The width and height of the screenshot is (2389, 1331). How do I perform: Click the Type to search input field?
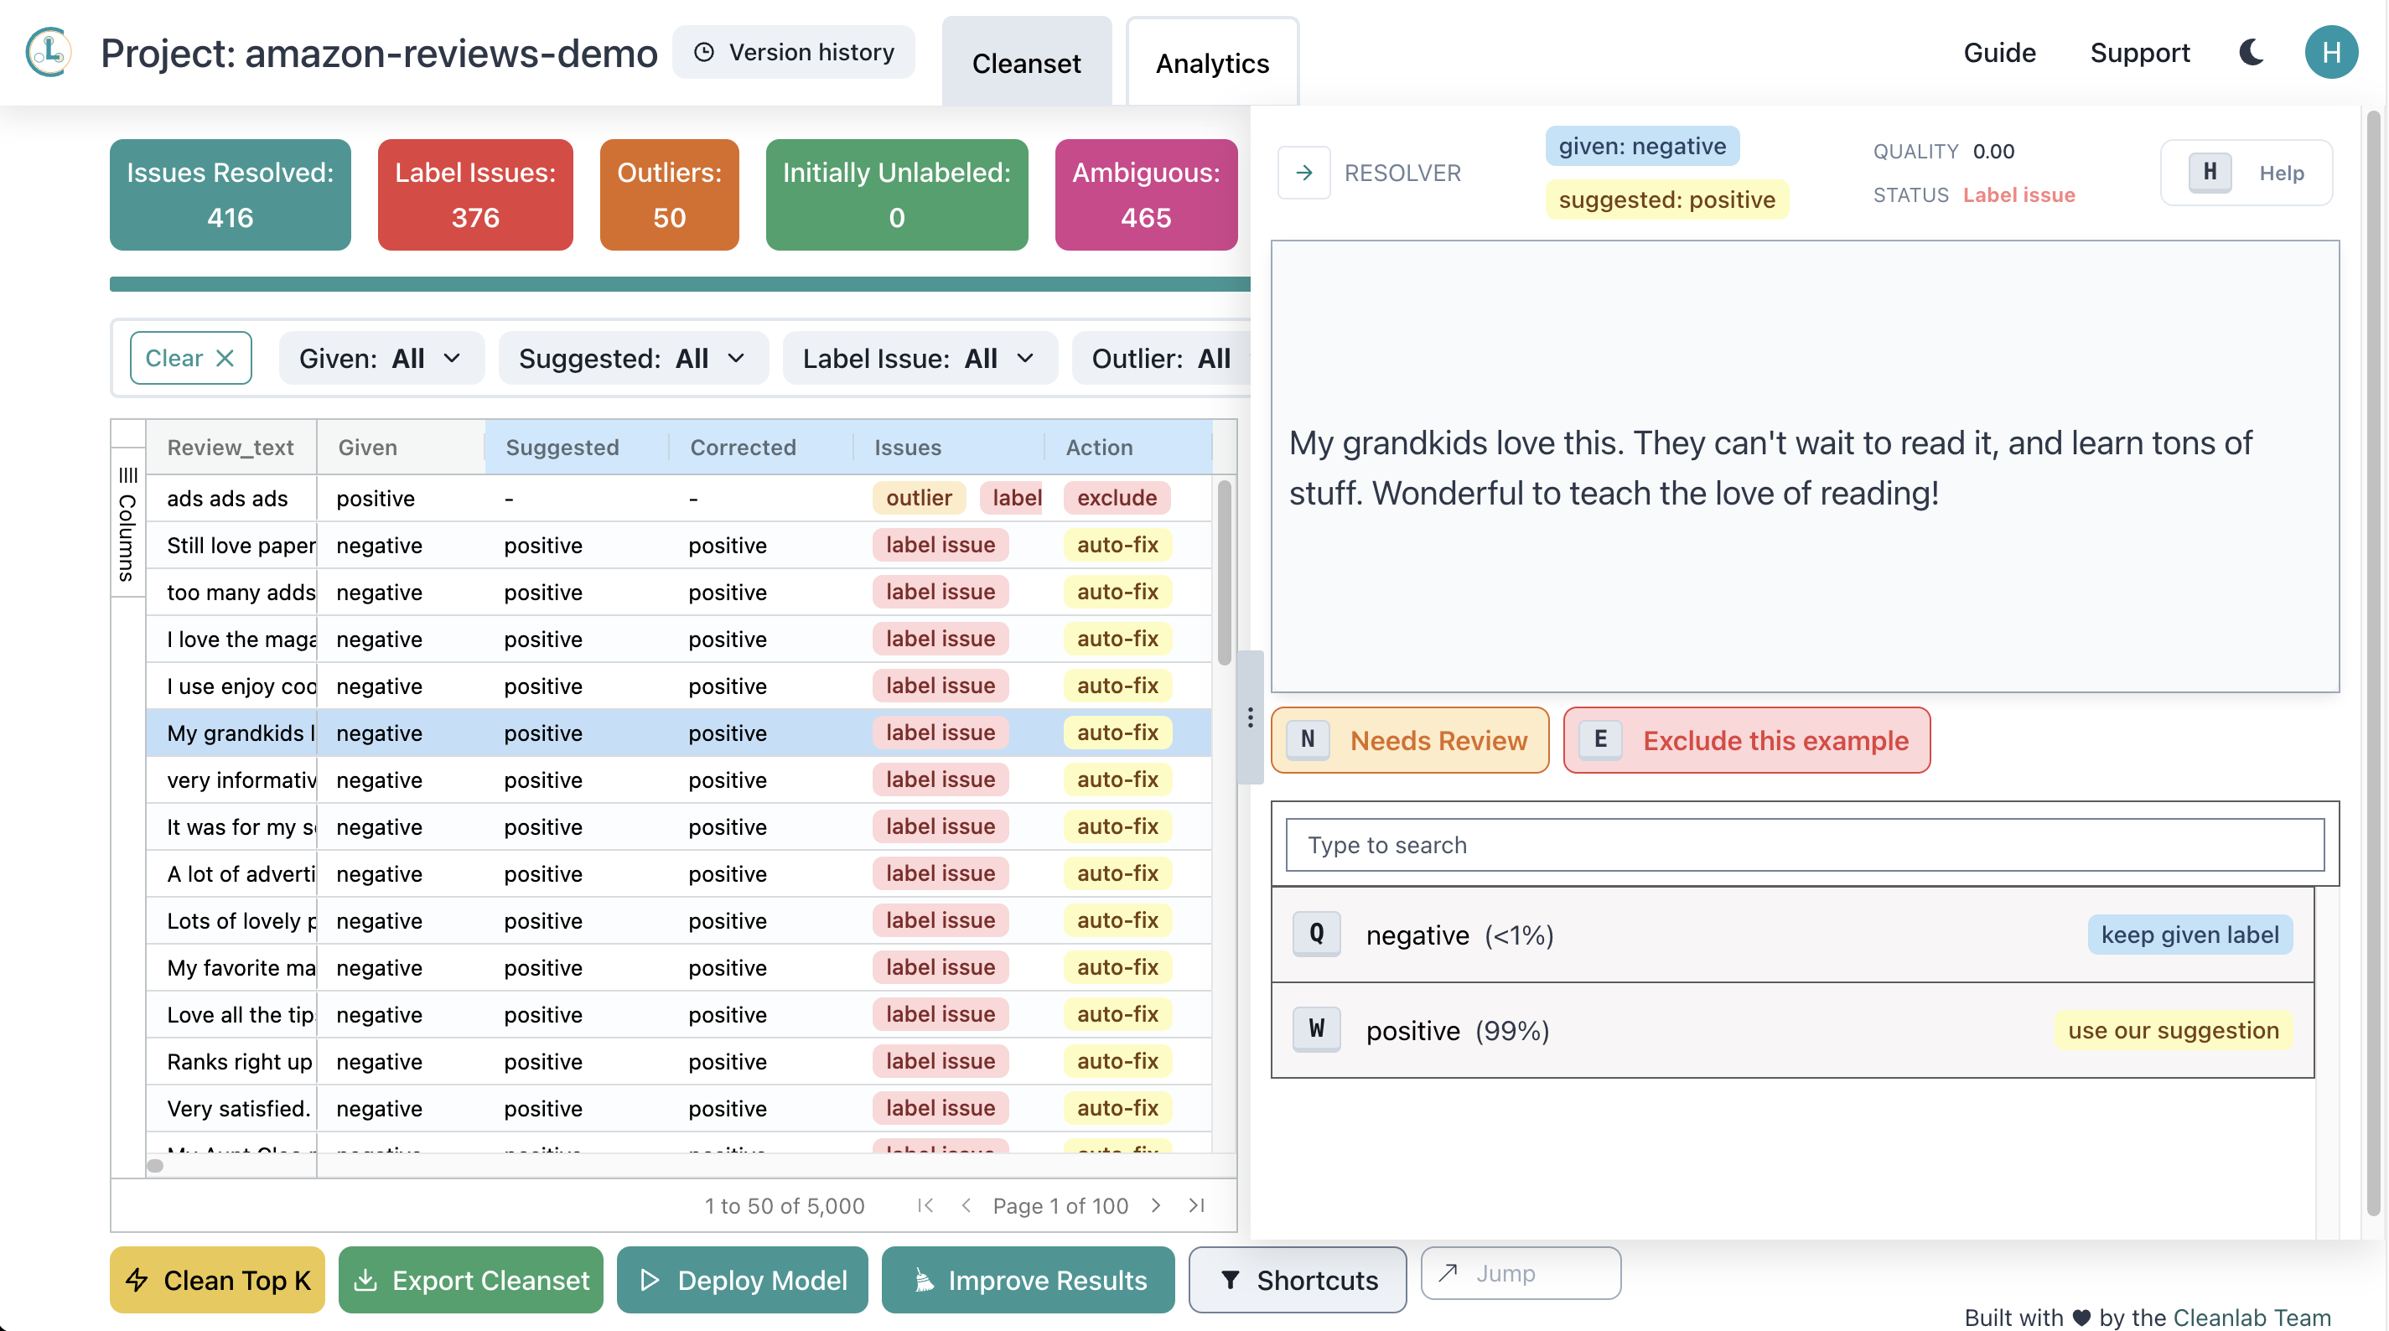point(1804,844)
